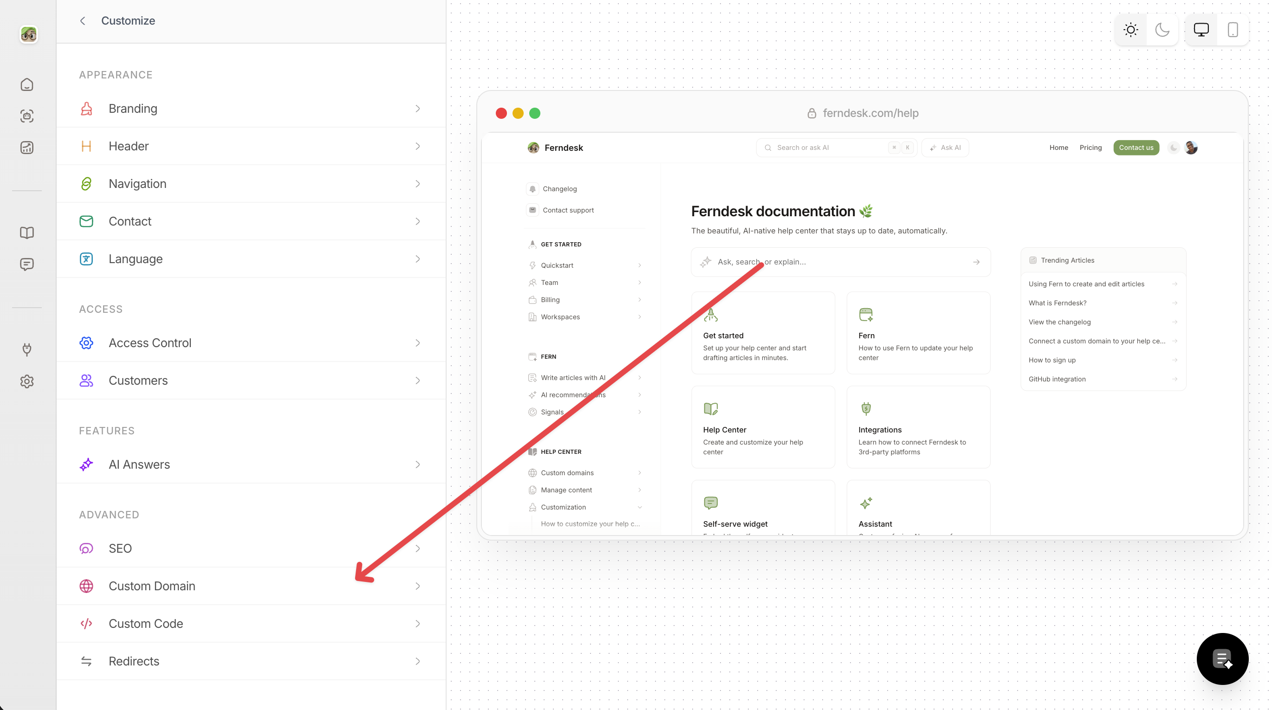Switch preview to dark mode
Viewport: 1272px width, 710px height.
click(x=1162, y=30)
